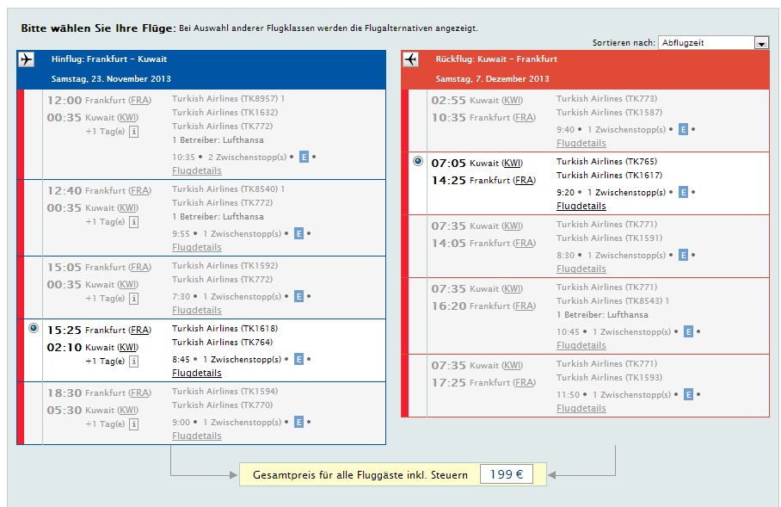Click the Samstag, 7. Dezember 2013 date text

[x=493, y=79]
